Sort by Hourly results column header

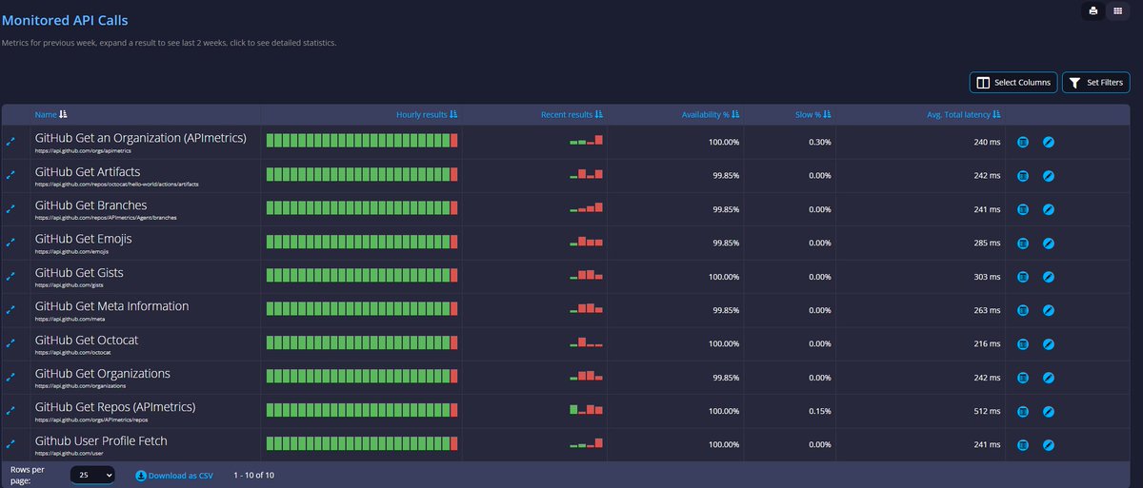[x=427, y=114]
